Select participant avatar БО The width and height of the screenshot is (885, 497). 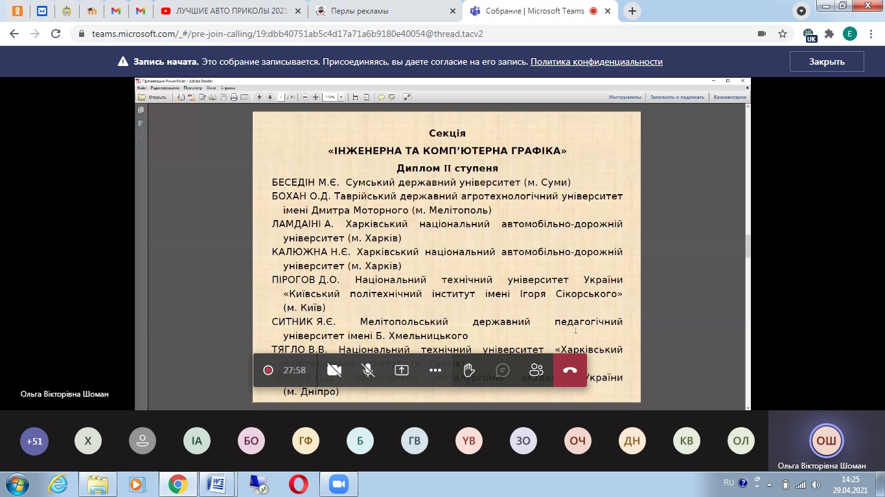[x=251, y=441]
